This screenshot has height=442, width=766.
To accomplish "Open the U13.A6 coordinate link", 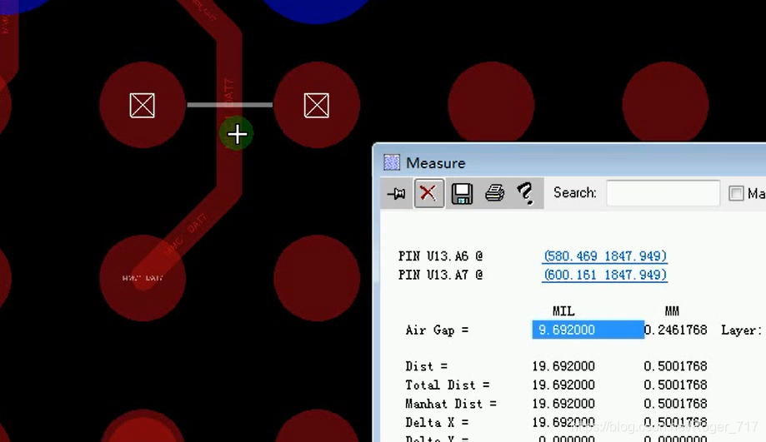I will [604, 256].
